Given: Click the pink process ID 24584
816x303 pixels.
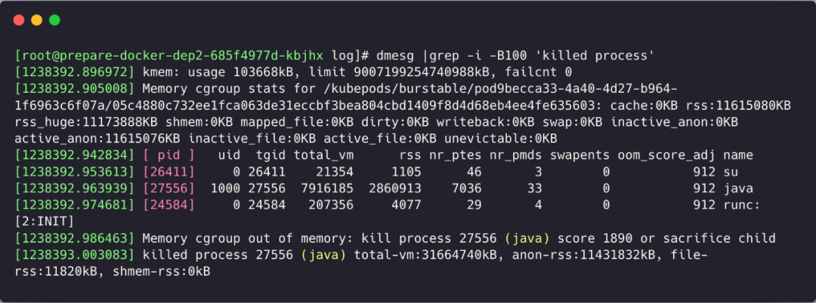Looking at the screenshot, I should tap(168, 205).
